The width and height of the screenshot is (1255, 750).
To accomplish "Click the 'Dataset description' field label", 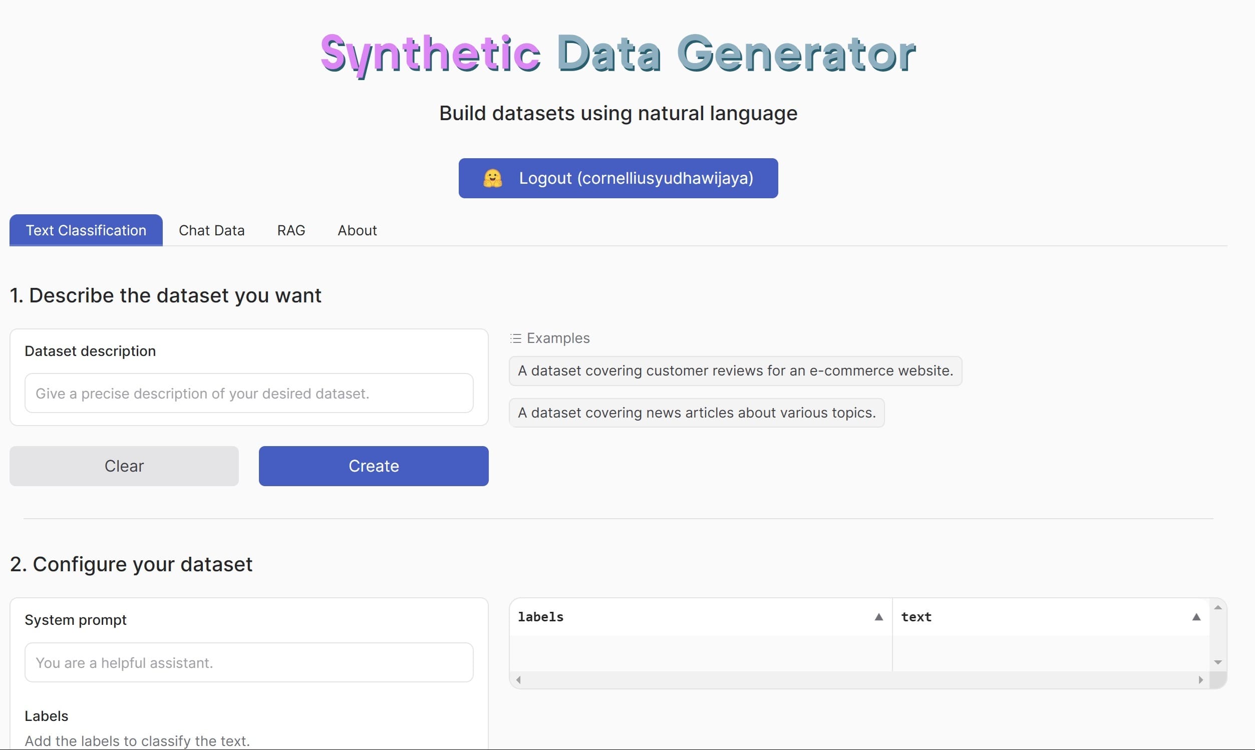I will click(x=90, y=351).
